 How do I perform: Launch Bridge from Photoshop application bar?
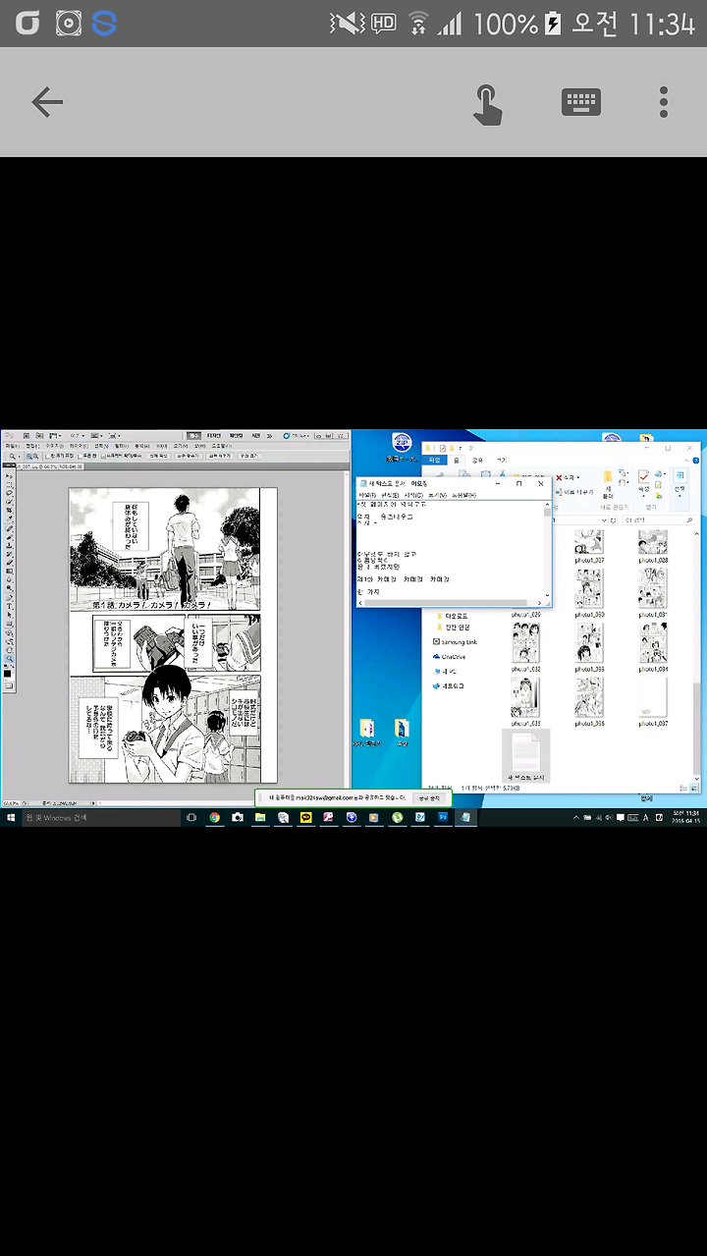pos(27,436)
